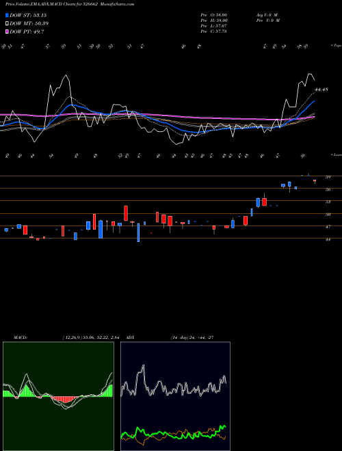The image size is (342, 451).
Task: Select the 'DOW MT: 50.39' legend label
Action: click(x=29, y=24)
